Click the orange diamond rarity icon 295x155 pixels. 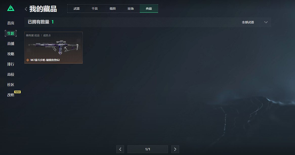(x=28, y=60)
